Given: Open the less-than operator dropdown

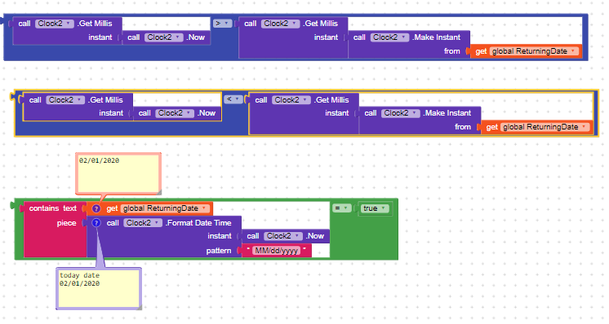Looking at the screenshot, I should (x=233, y=99).
